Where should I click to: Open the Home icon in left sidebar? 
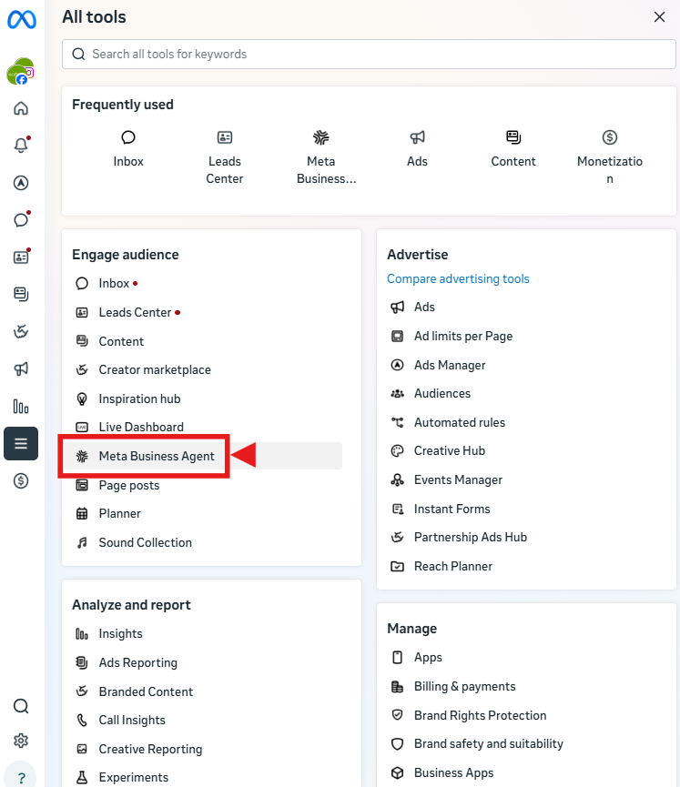coord(21,108)
